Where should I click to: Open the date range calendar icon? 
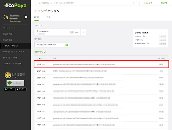67,45
